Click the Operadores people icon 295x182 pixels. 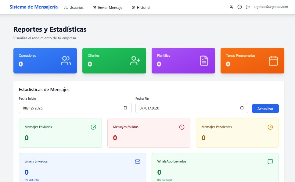point(66,61)
